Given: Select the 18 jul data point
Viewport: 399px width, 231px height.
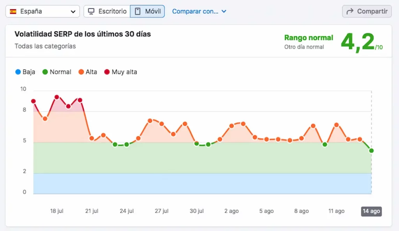Looking at the screenshot, I should 57,97.
